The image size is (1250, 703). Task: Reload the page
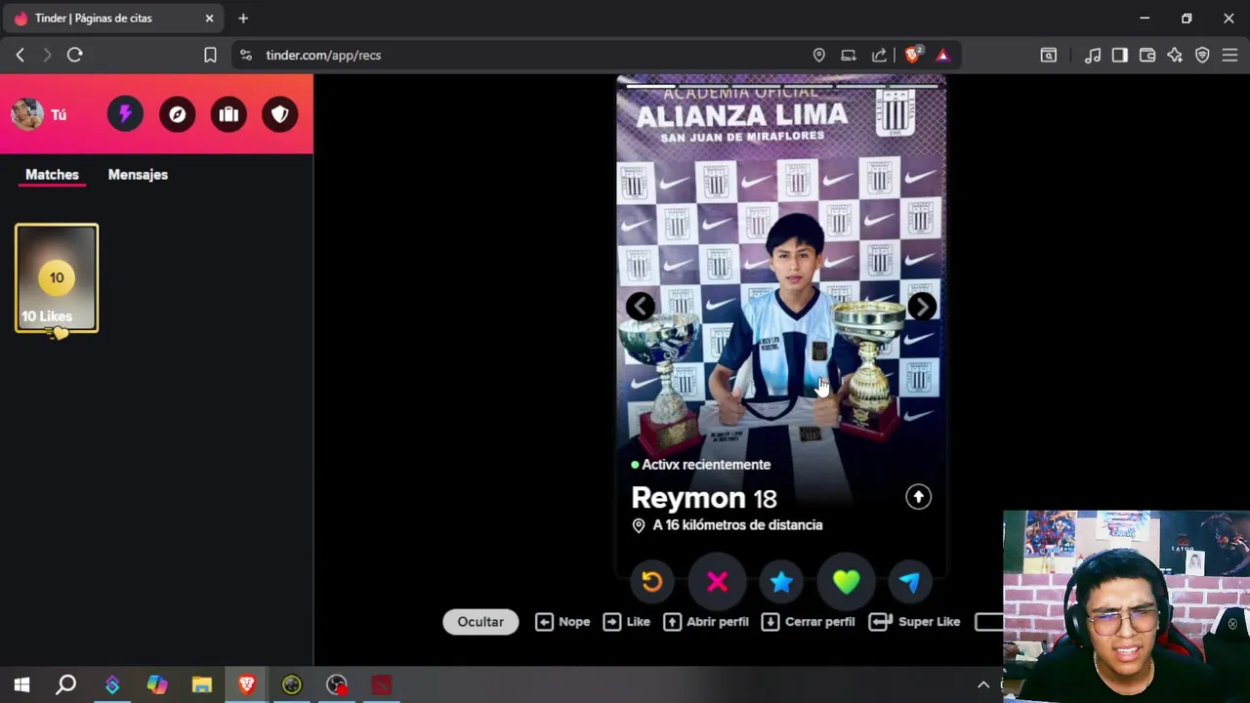click(x=75, y=56)
